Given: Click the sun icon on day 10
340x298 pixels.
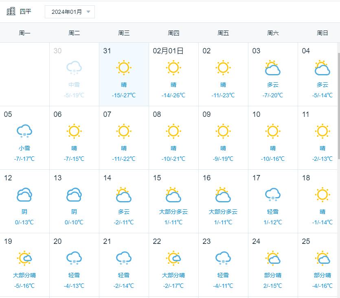Looking at the screenshot, I should pos(273,131).
